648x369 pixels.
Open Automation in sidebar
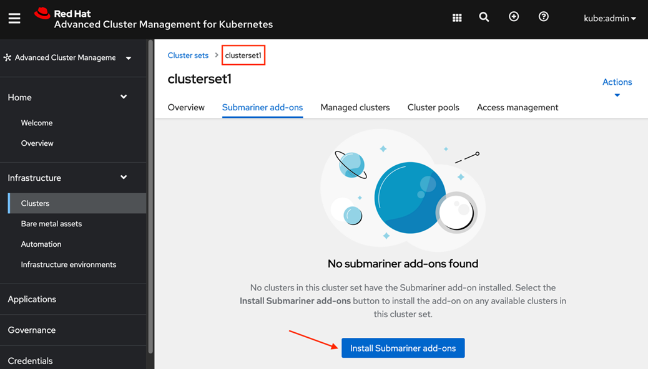point(41,244)
